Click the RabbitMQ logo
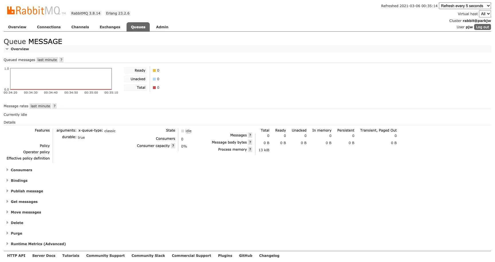This screenshot has width=495, height=262. [36, 11]
